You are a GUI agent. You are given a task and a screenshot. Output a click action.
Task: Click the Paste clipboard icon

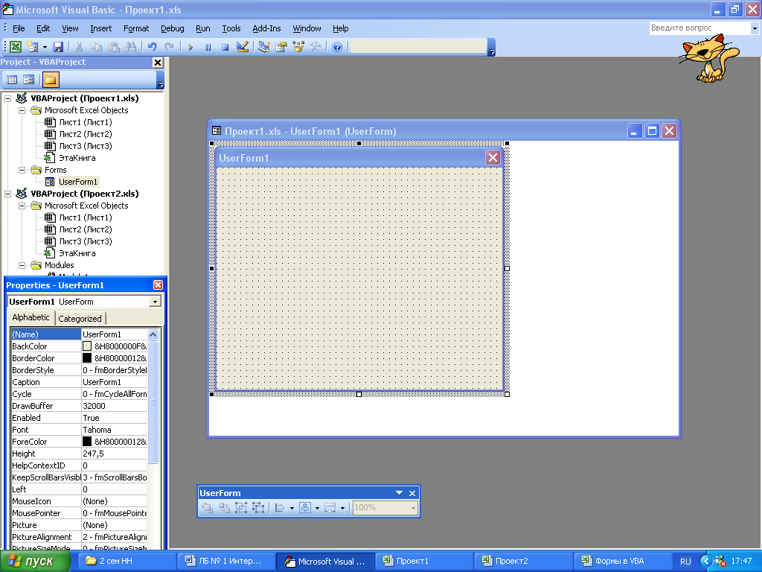(113, 47)
